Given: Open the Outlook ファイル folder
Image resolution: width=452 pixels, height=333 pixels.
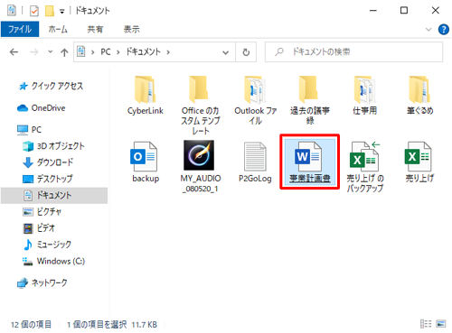Looking at the screenshot, I should [x=255, y=101].
